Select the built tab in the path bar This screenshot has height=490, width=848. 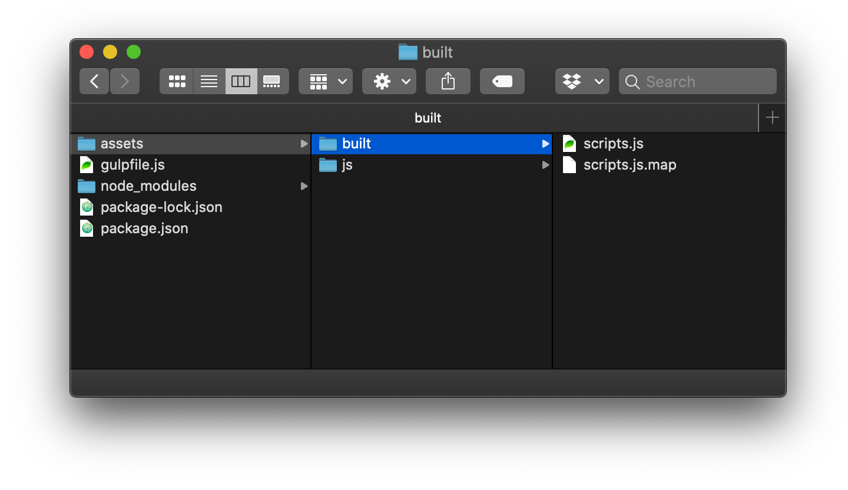[428, 118]
